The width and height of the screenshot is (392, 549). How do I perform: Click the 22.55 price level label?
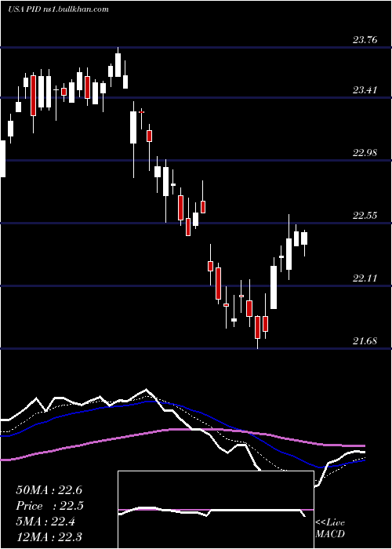[365, 215]
